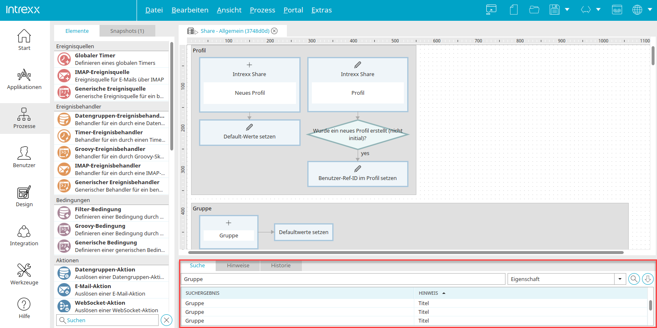Select the IMAP-Ereignisquelle element icon
This screenshot has height=328, width=657.
pyautogui.click(x=64, y=76)
